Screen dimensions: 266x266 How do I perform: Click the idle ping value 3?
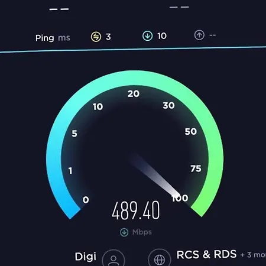click(x=108, y=37)
